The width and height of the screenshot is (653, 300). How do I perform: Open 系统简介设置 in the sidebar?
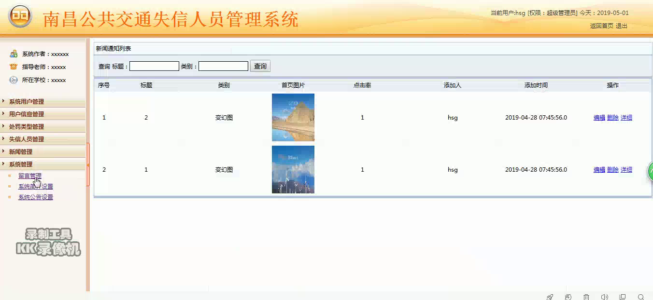[36, 187]
